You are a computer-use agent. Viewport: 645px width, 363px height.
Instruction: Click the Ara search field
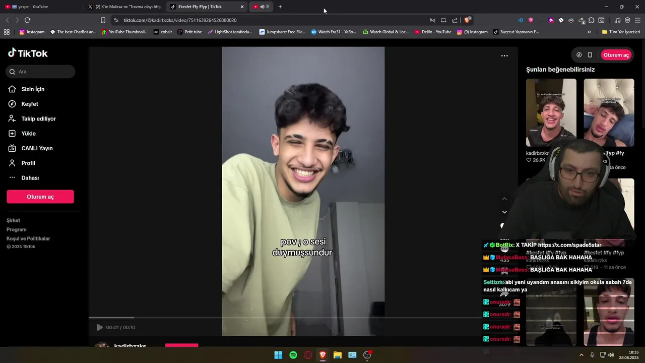tap(40, 72)
